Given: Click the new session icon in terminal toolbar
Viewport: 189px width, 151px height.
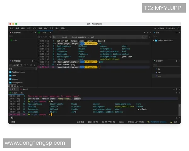Looking at the screenshot, I should (40, 37).
